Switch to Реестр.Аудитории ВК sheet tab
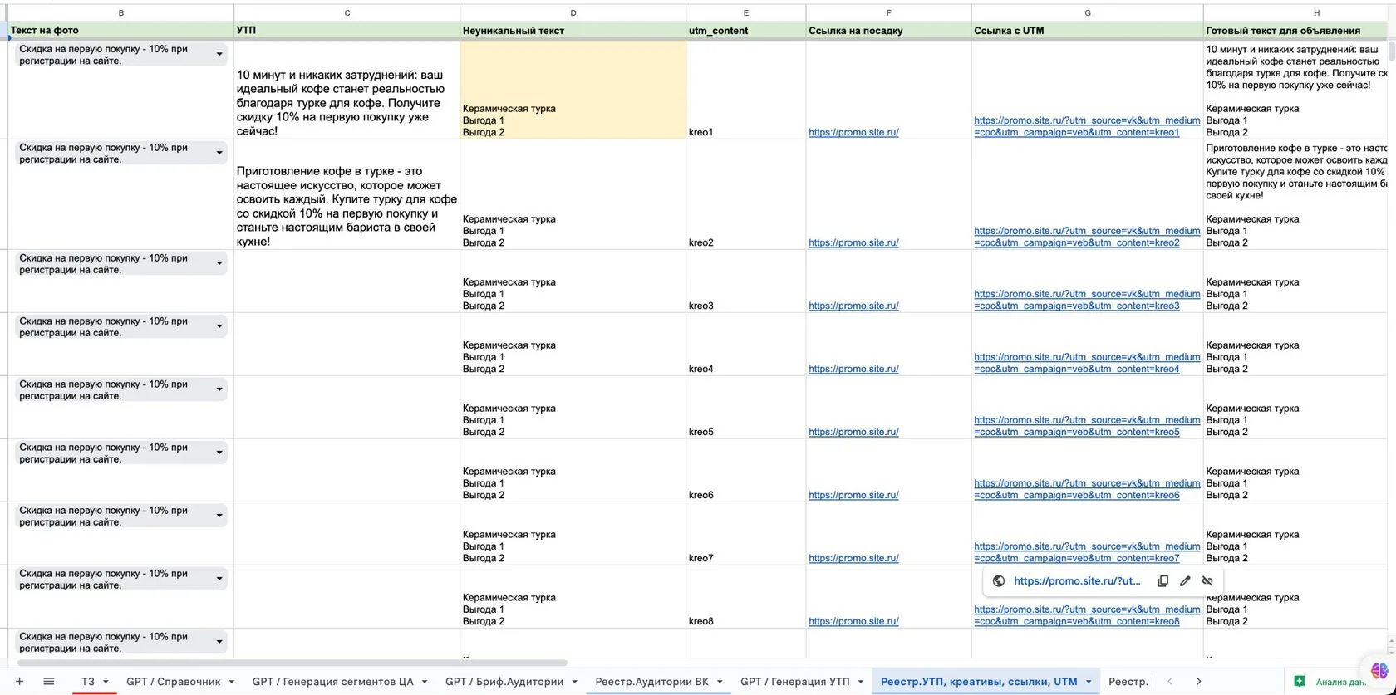1396x695 pixels. (652, 682)
